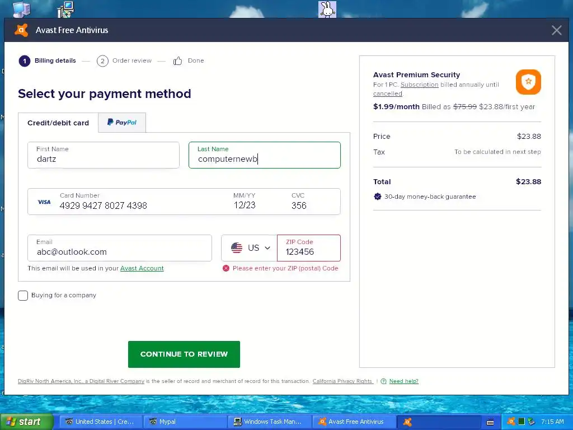The height and width of the screenshot is (430, 573).
Task: Click the Need help question mark icon
Action: coord(383,381)
